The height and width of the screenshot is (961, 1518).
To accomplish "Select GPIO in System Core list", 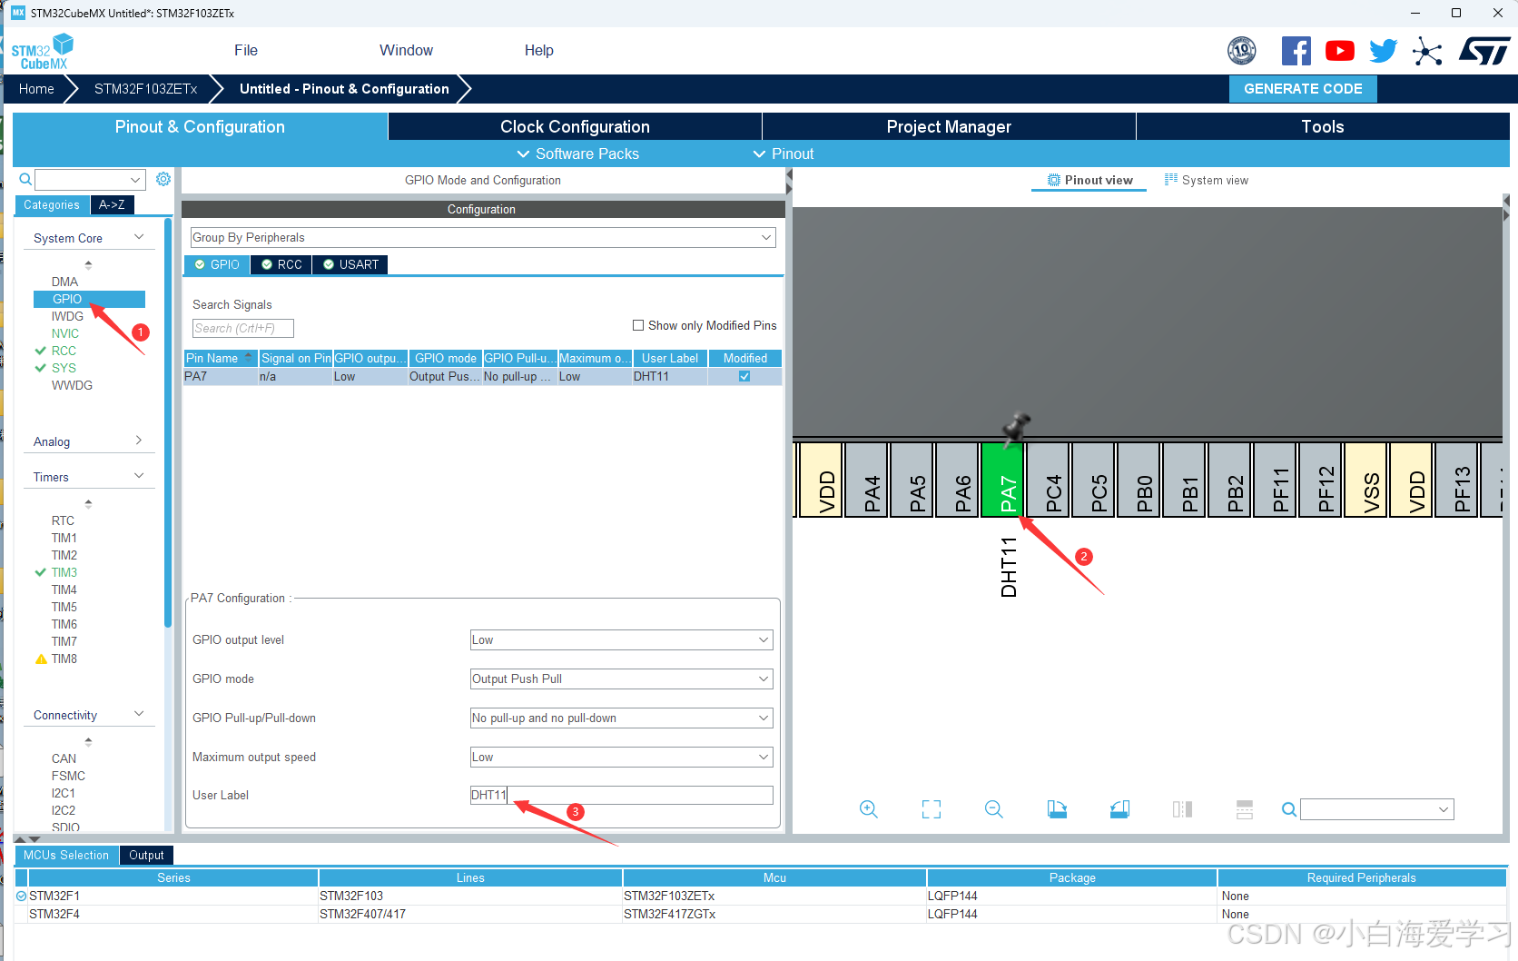I will coord(89,299).
